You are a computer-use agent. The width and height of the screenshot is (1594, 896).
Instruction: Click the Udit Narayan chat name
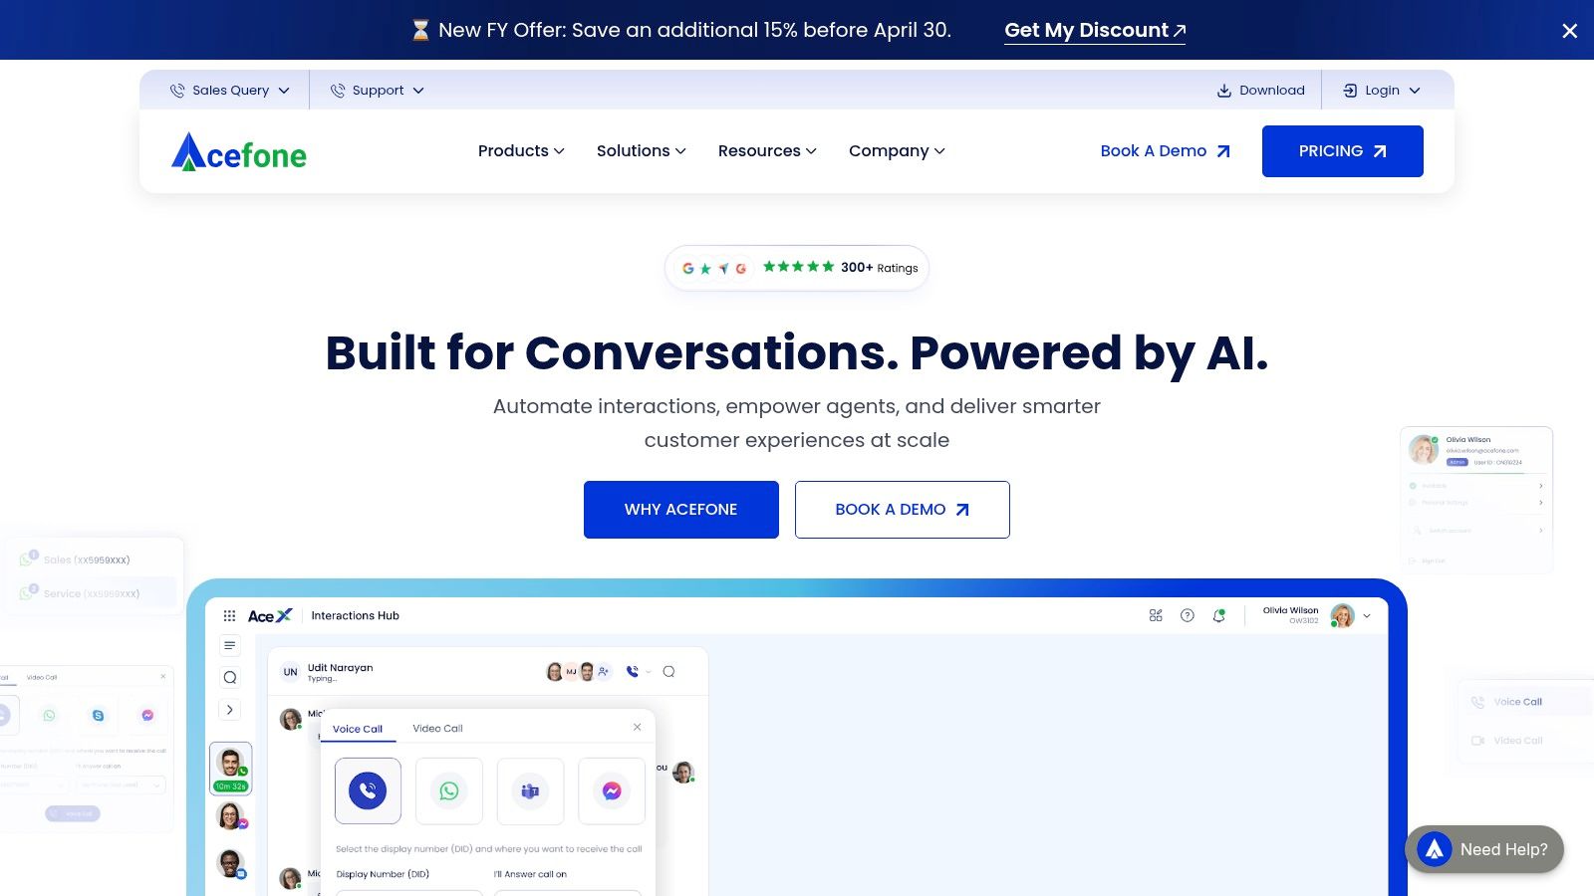(340, 667)
